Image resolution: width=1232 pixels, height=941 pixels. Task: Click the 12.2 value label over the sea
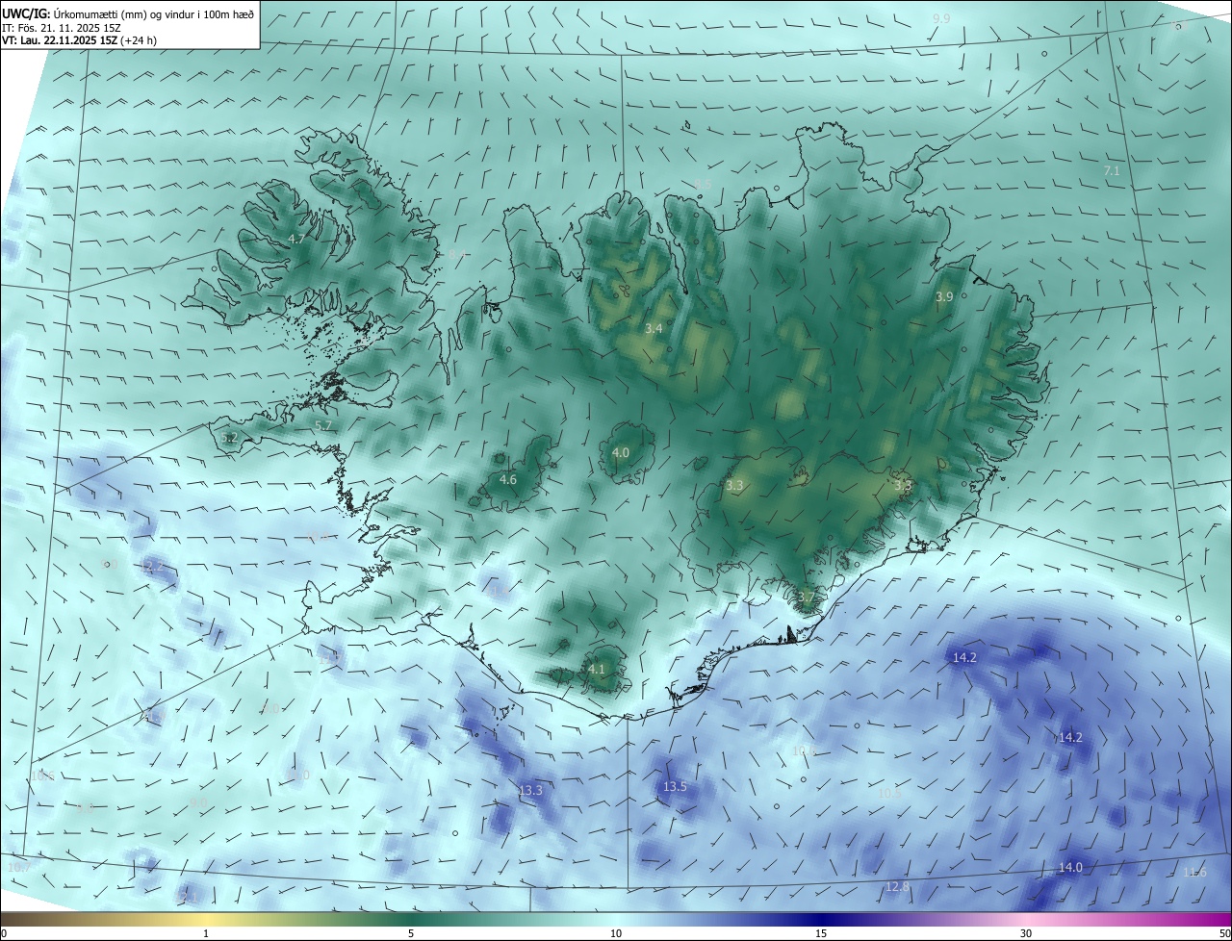coord(153,567)
